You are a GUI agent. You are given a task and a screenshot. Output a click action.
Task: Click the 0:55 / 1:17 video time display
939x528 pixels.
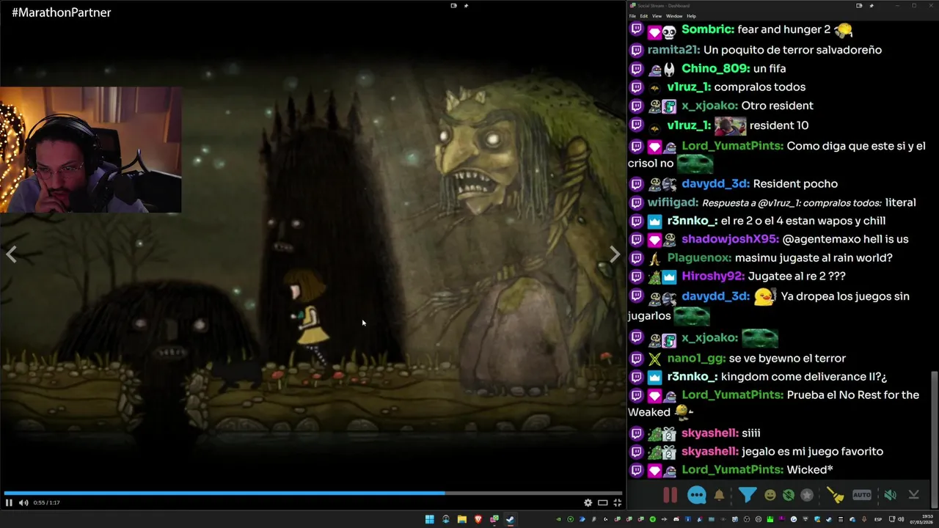coord(46,502)
